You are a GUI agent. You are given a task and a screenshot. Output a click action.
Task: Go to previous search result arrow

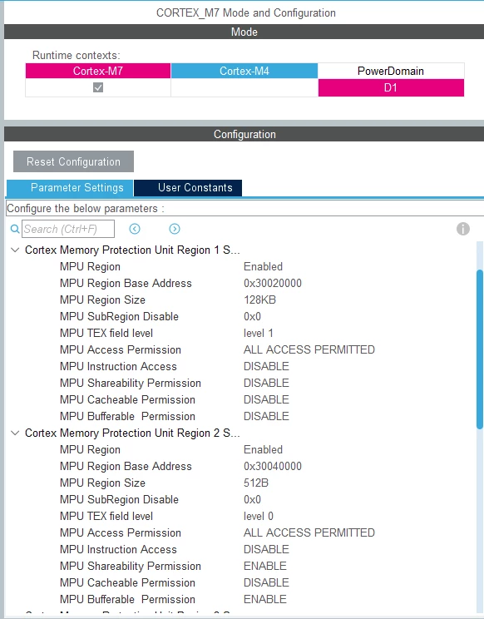point(135,229)
